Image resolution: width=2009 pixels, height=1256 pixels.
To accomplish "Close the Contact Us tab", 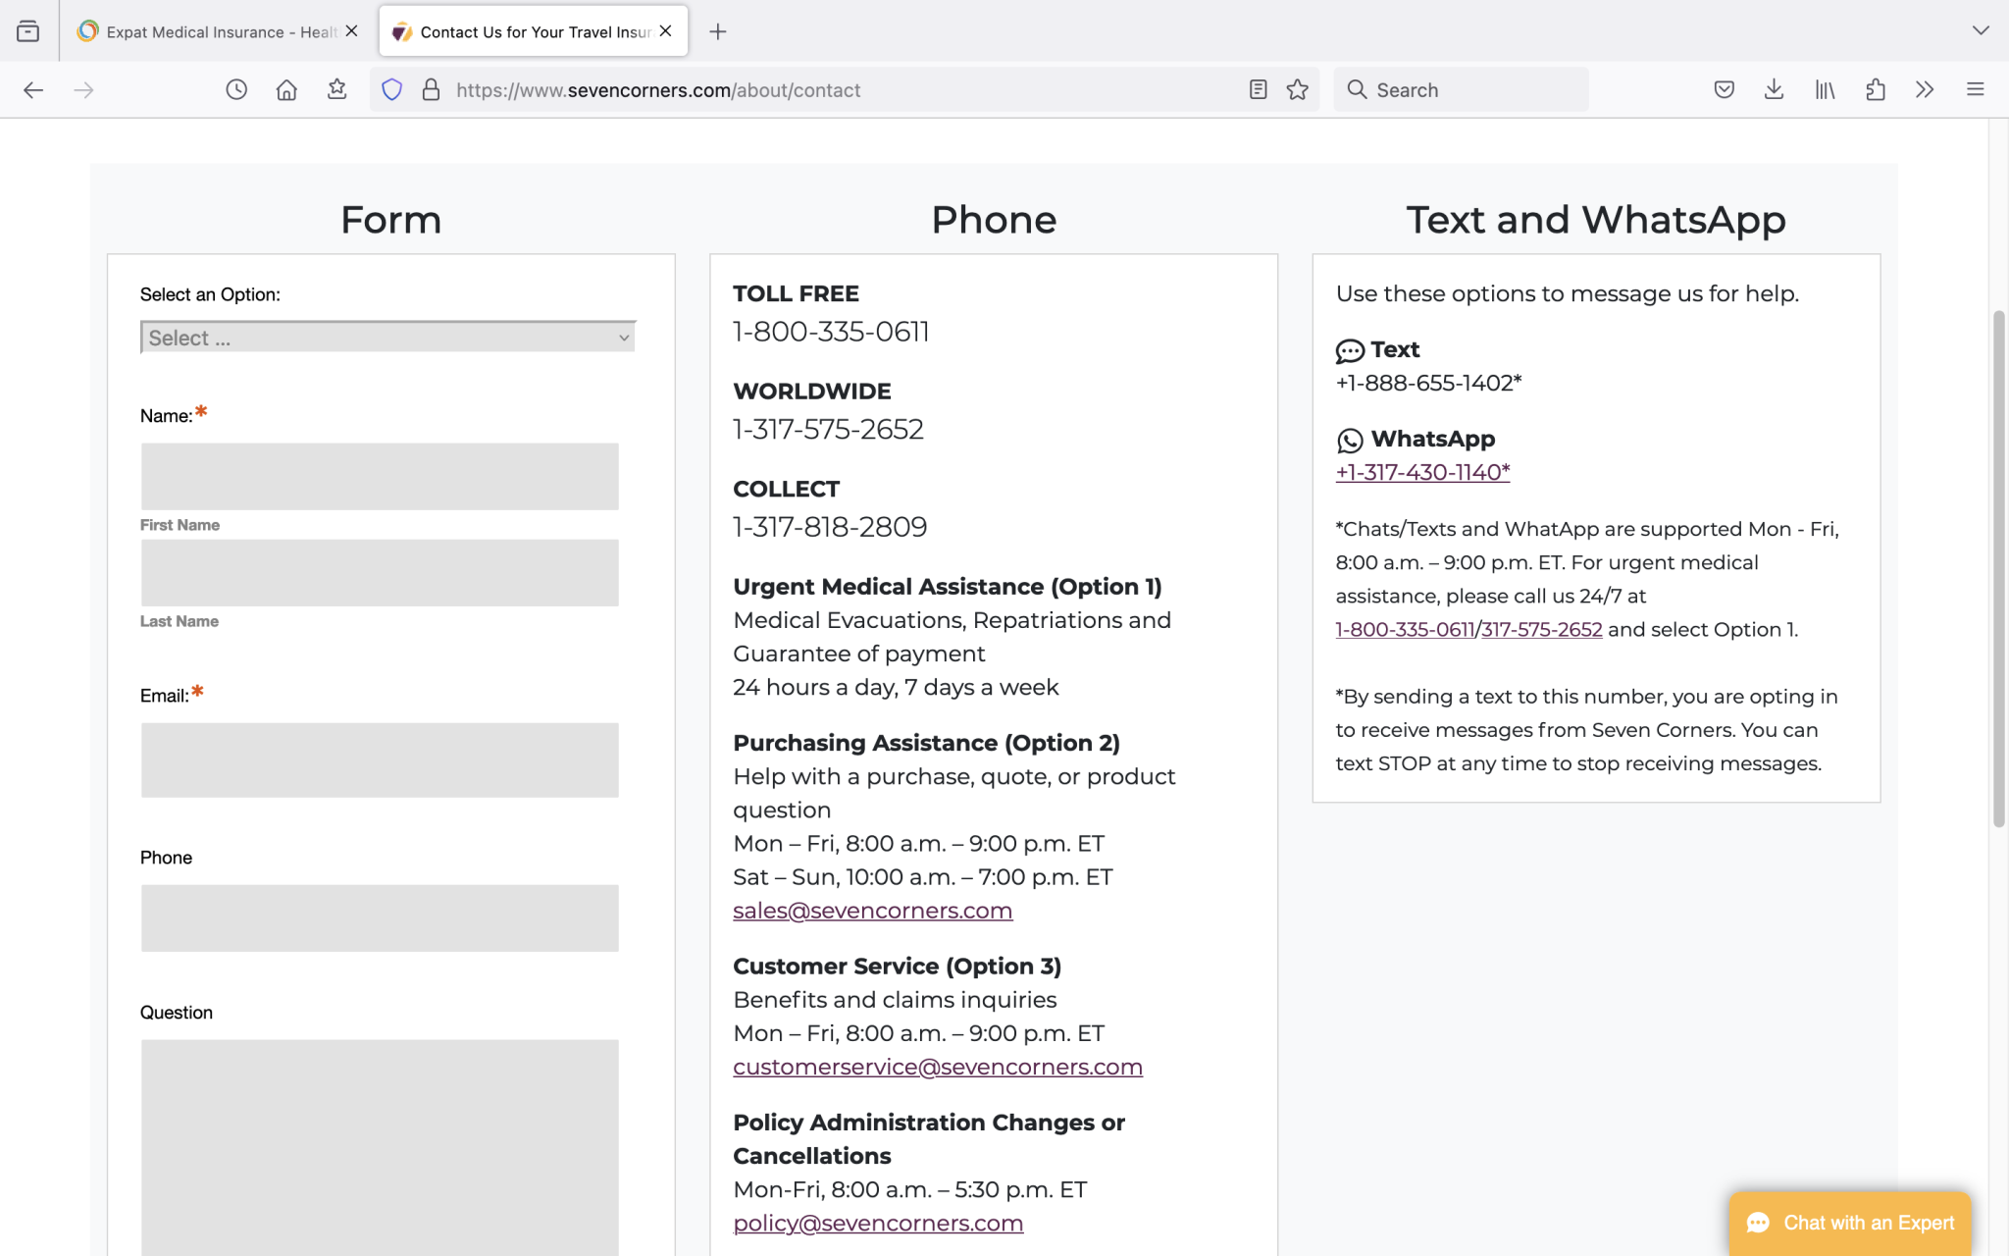I will click(666, 31).
